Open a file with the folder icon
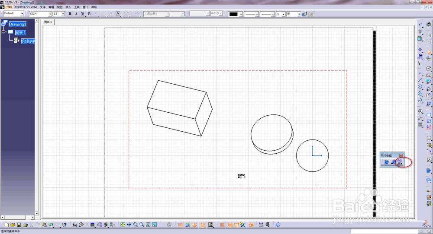 pos(13,225)
